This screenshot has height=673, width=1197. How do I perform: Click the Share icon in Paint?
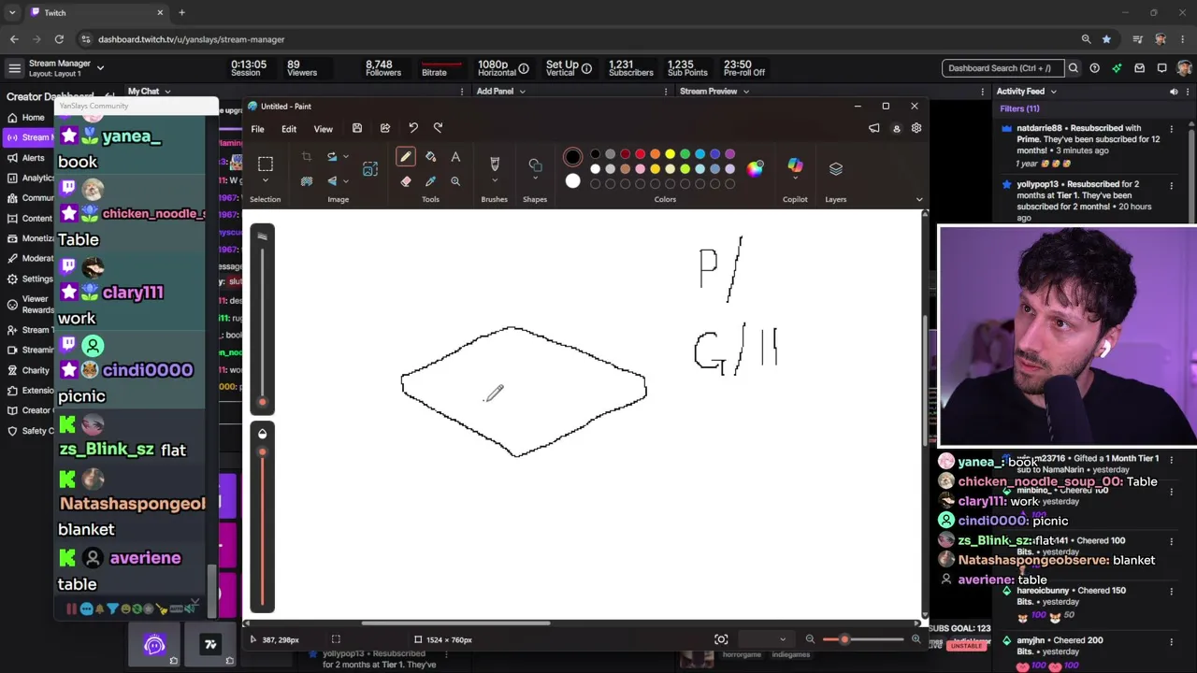click(384, 128)
